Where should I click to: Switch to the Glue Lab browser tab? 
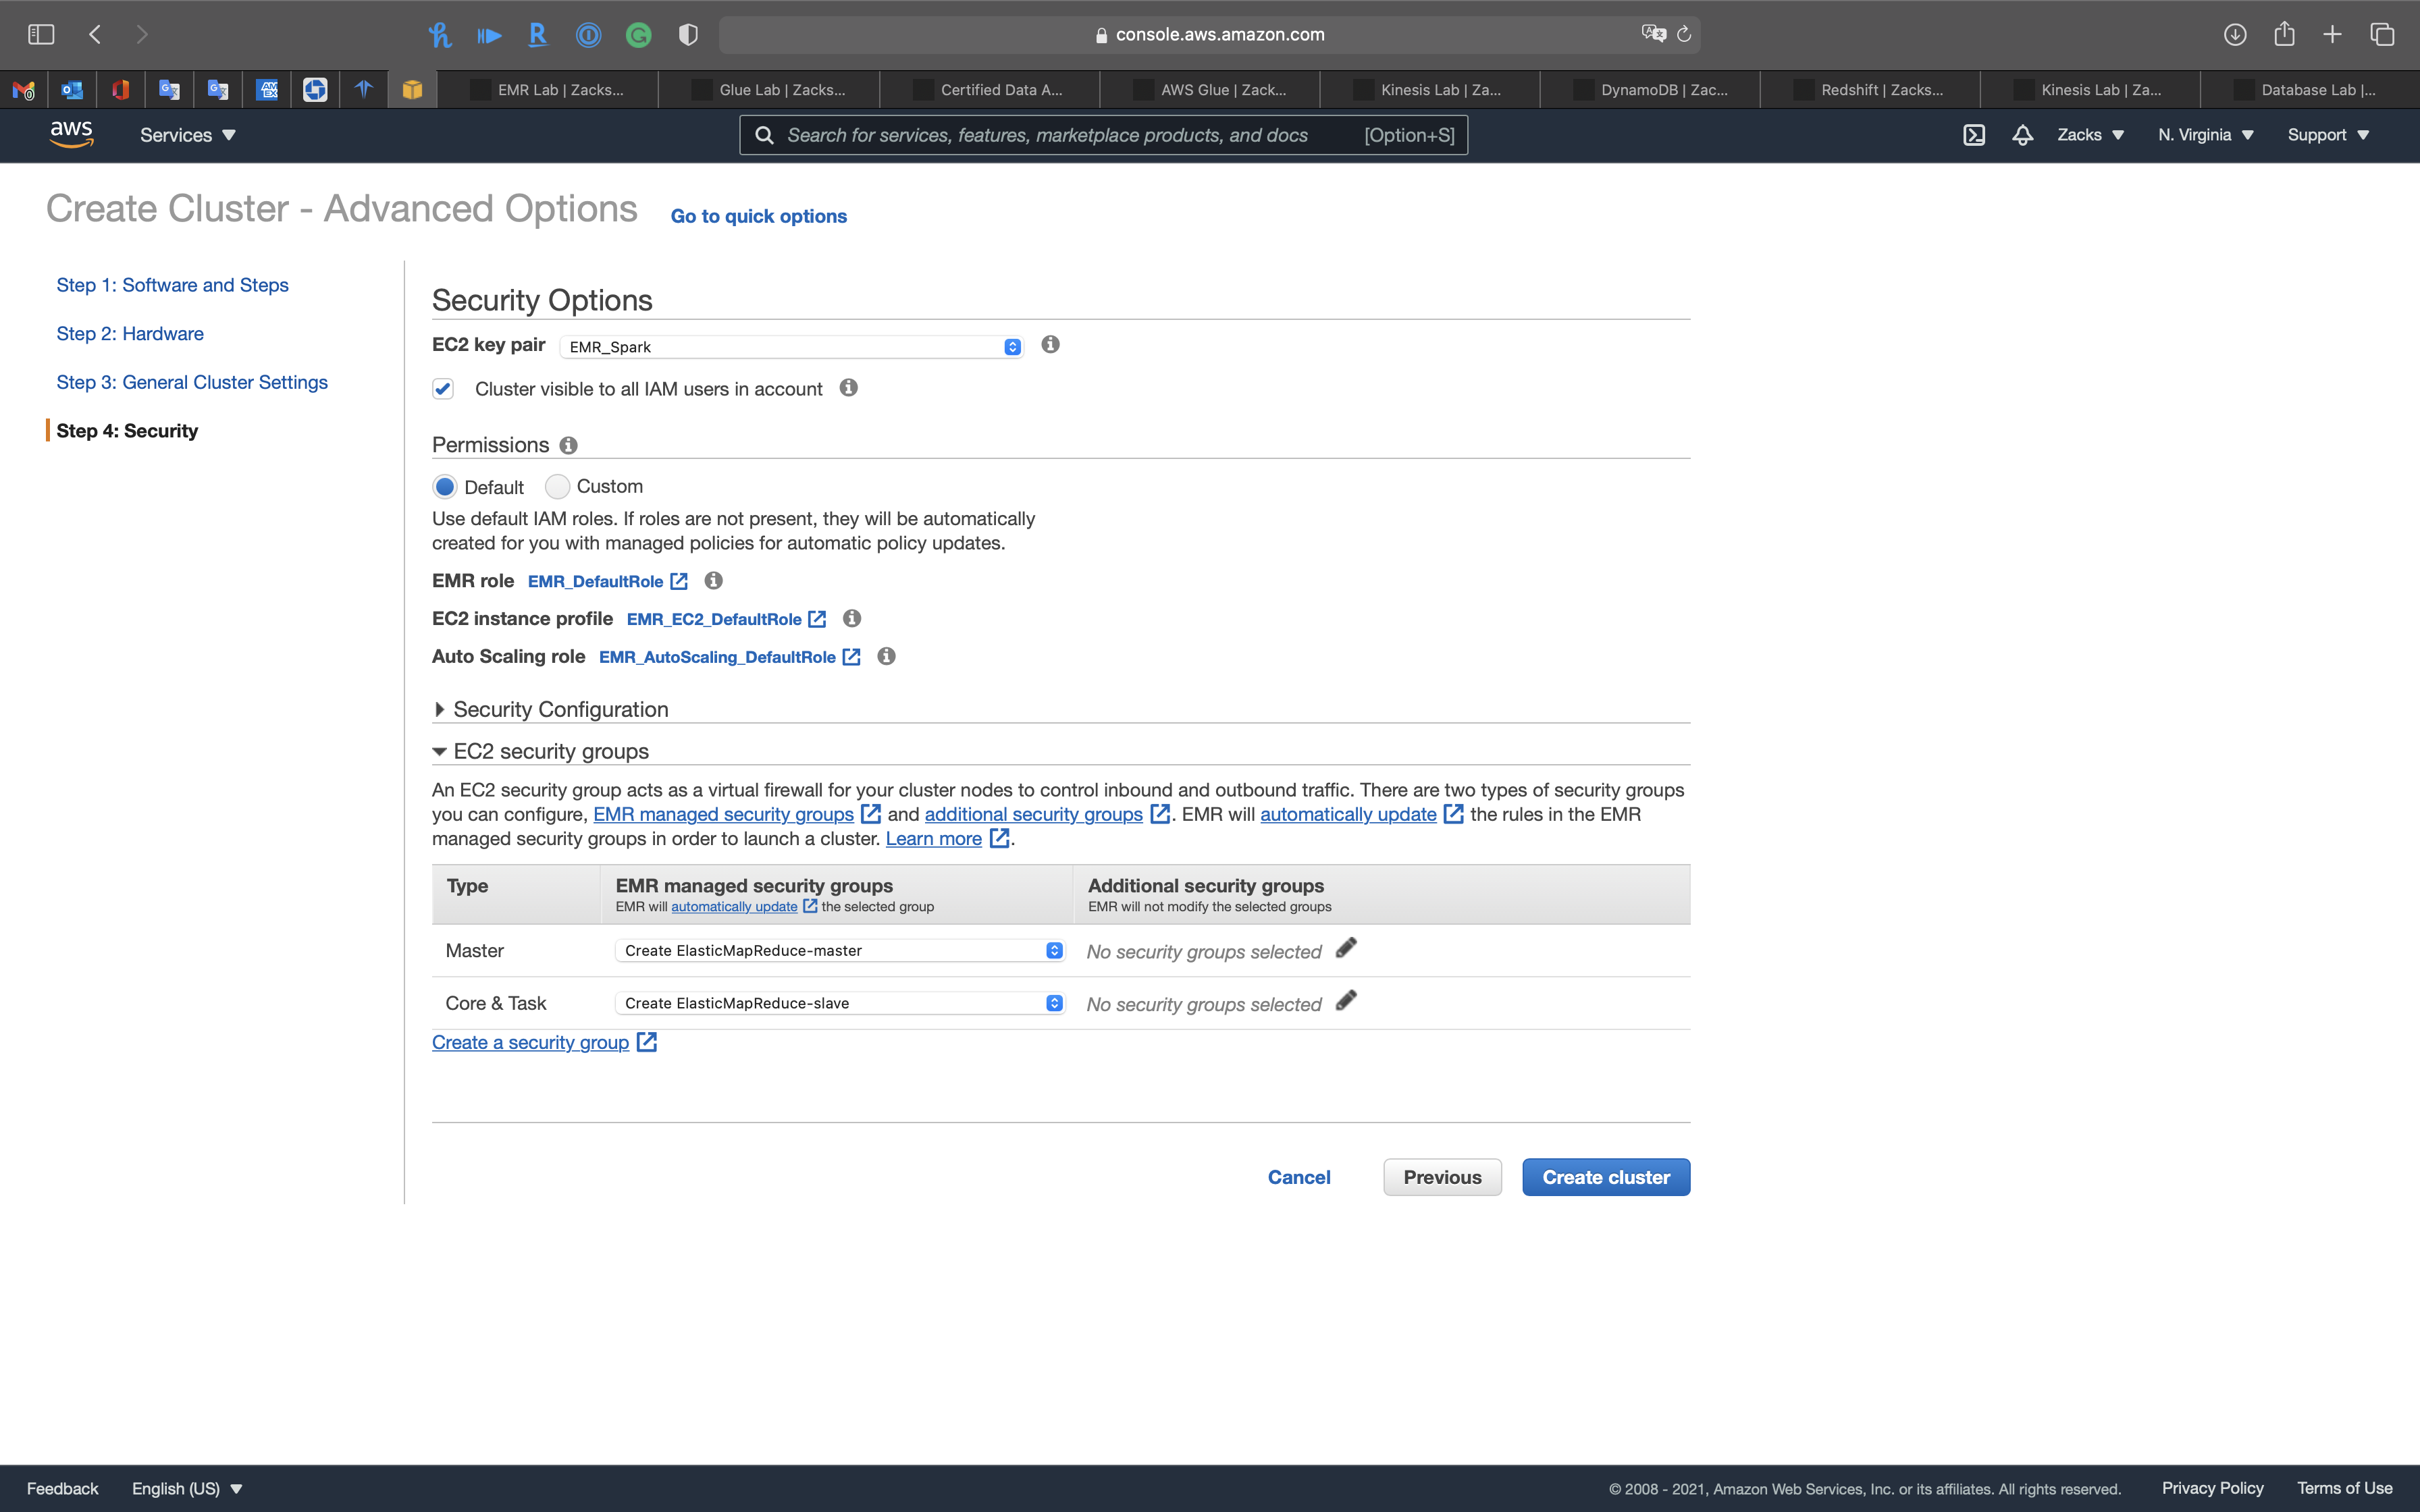[769, 90]
